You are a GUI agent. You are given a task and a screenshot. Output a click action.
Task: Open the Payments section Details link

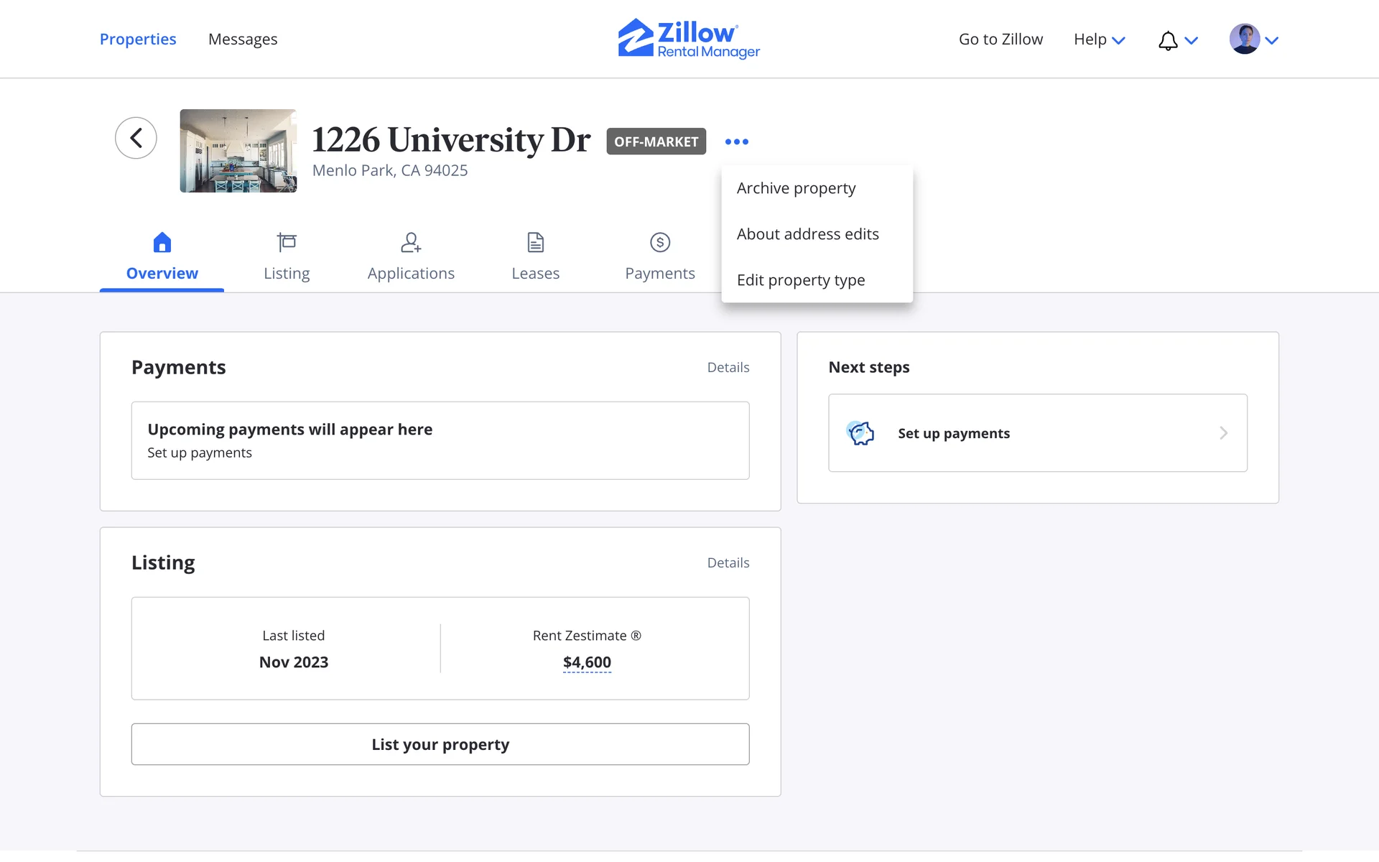tap(728, 367)
